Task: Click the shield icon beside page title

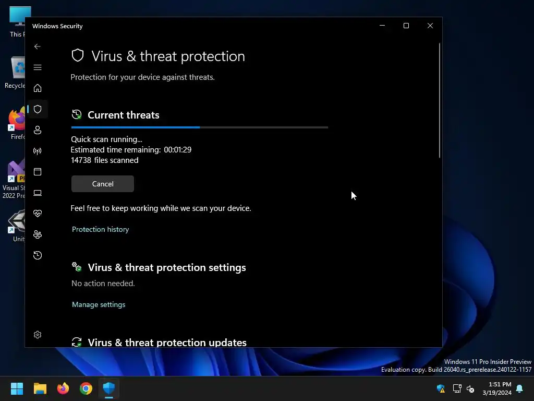Action: click(x=78, y=55)
